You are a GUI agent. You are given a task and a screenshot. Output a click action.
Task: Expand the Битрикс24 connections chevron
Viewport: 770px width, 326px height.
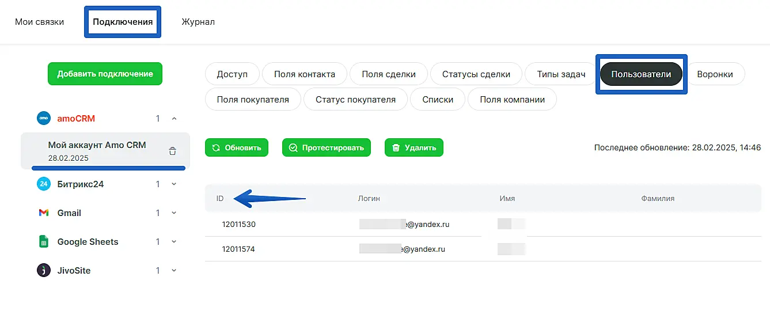(174, 184)
